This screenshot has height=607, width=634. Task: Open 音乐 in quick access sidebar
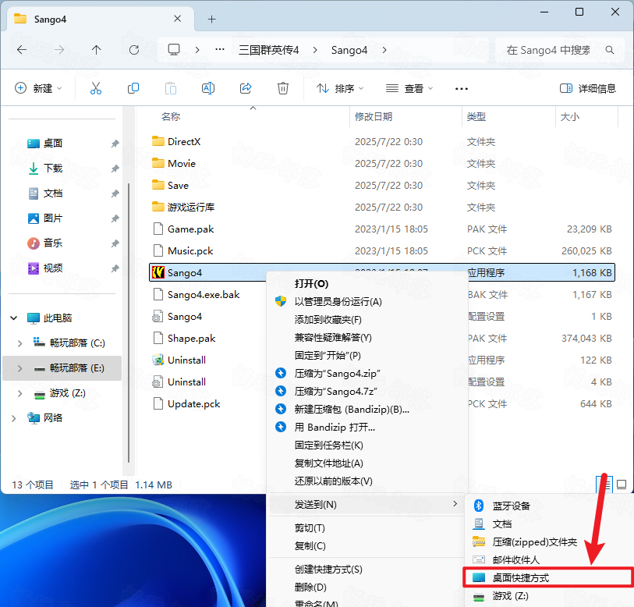coord(52,243)
